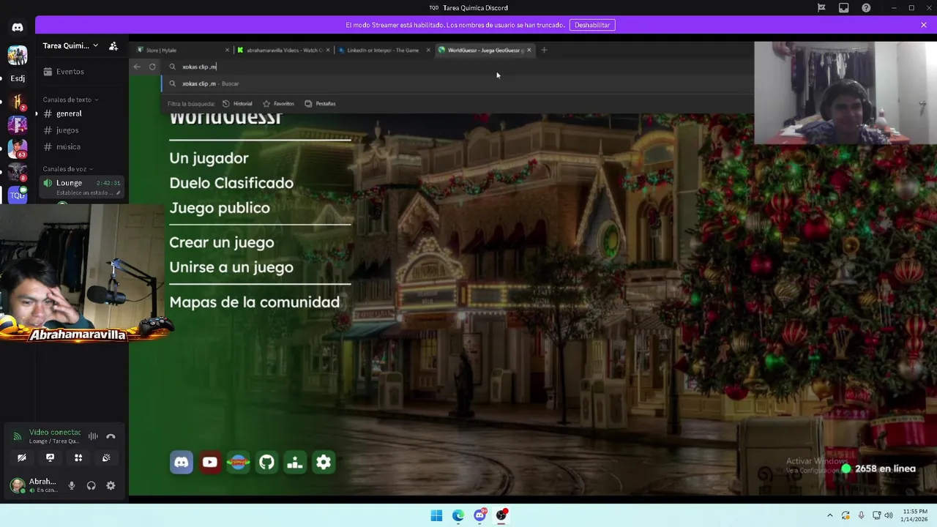Open the Esdj server
Image resolution: width=937 pixels, height=527 pixels.
pyautogui.click(x=18, y=78)
